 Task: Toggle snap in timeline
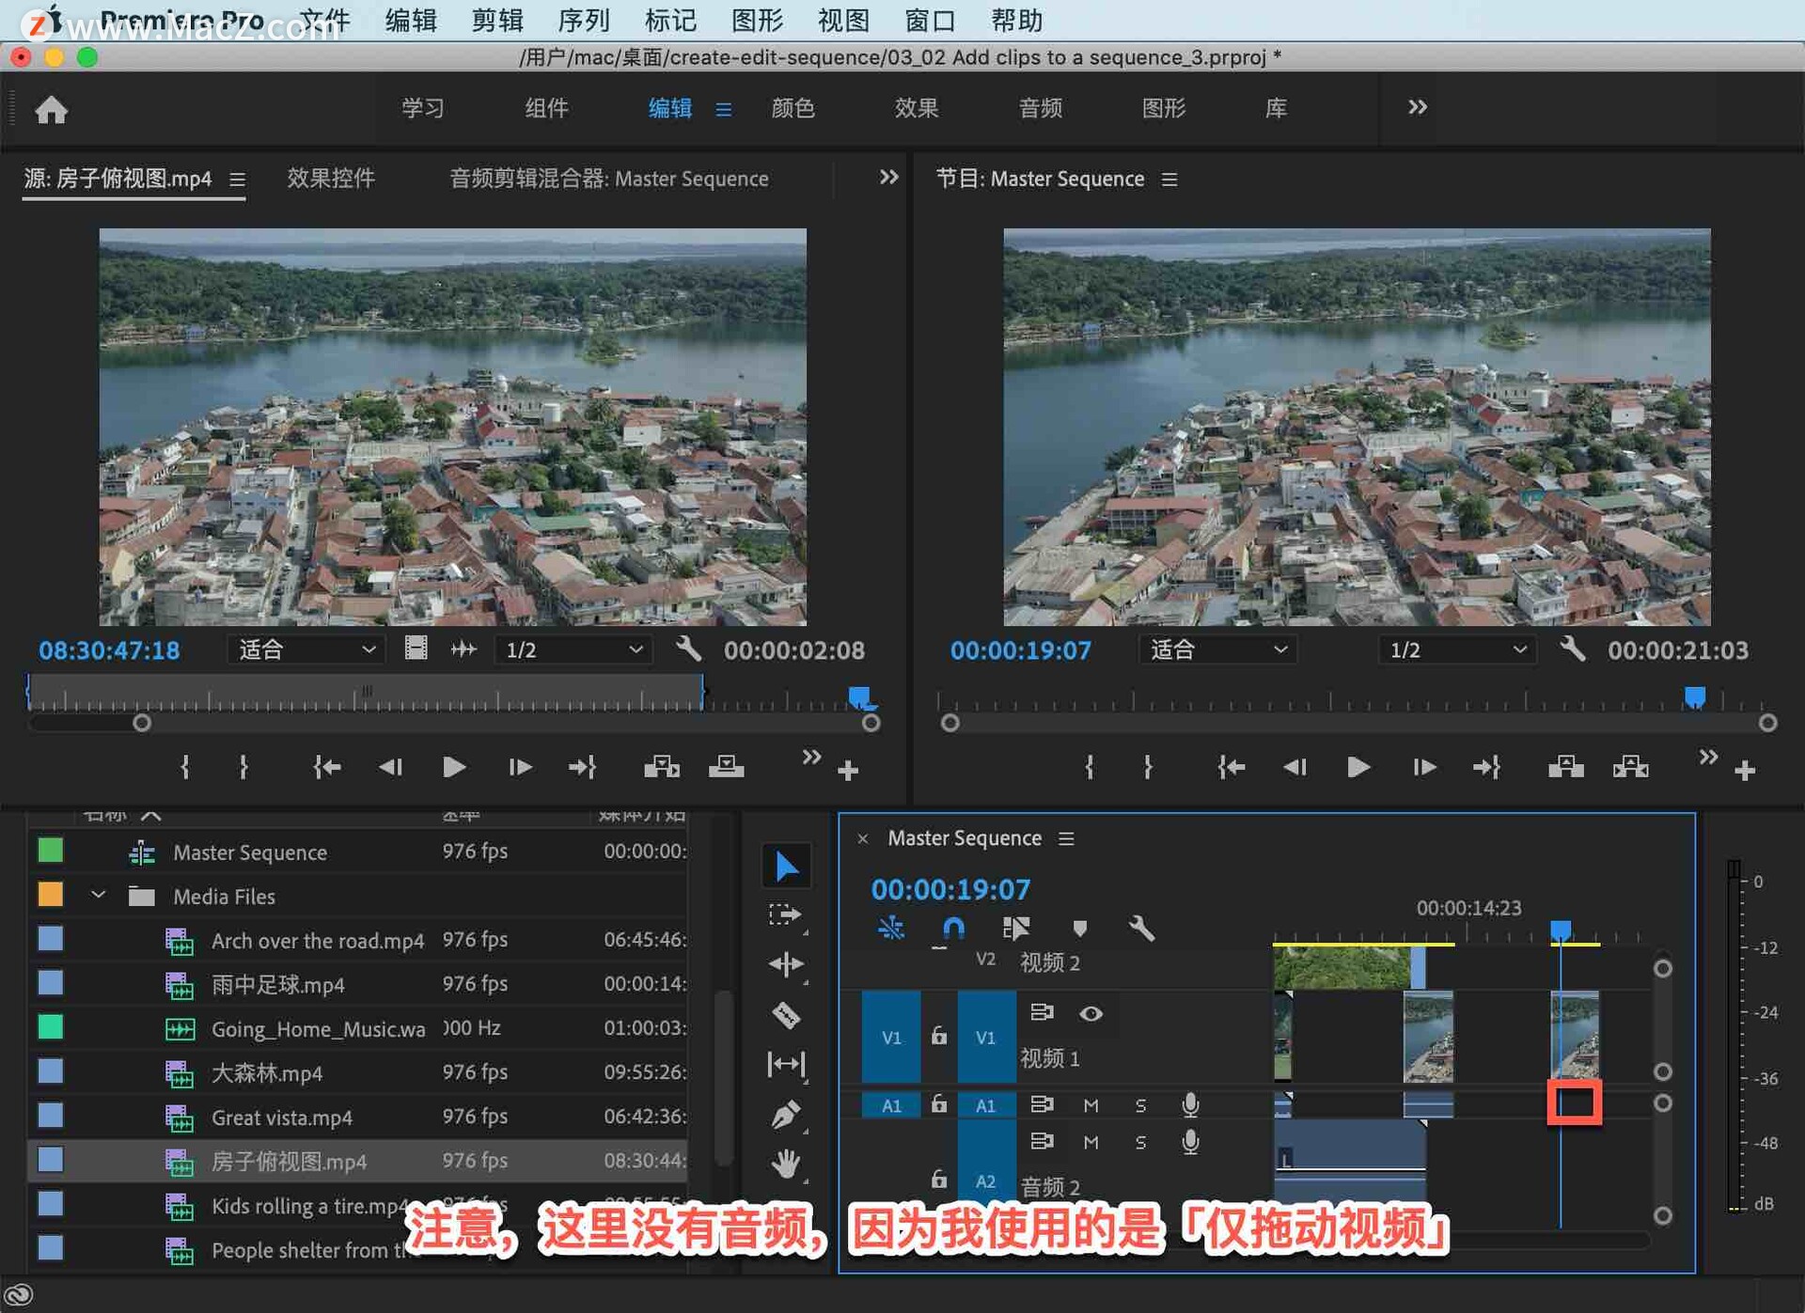(953, 929)
